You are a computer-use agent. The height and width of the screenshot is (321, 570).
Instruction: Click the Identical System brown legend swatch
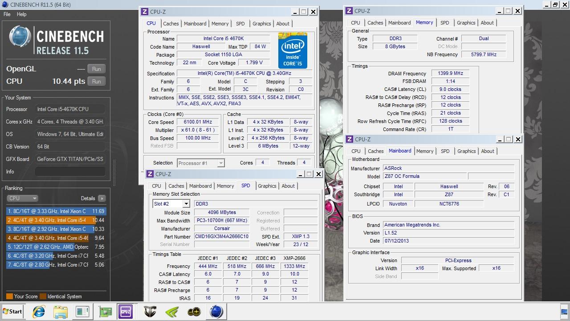point(43,296)
